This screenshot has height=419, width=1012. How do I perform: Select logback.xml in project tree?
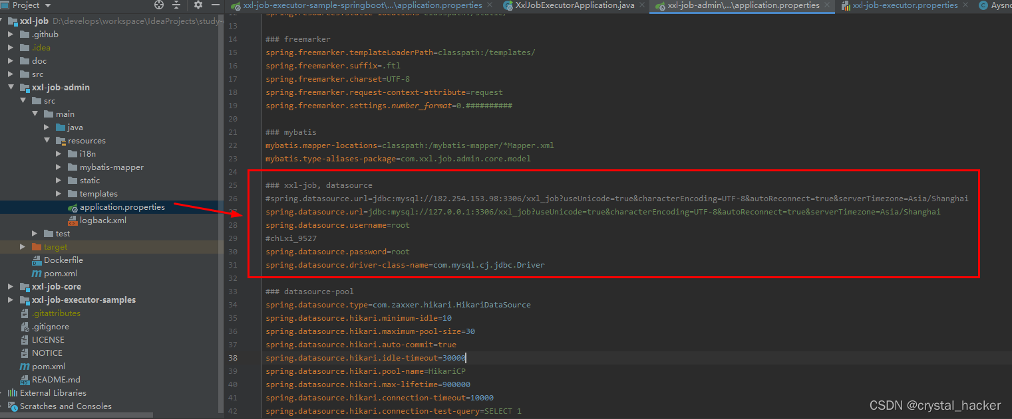click(x=102, y=220)
